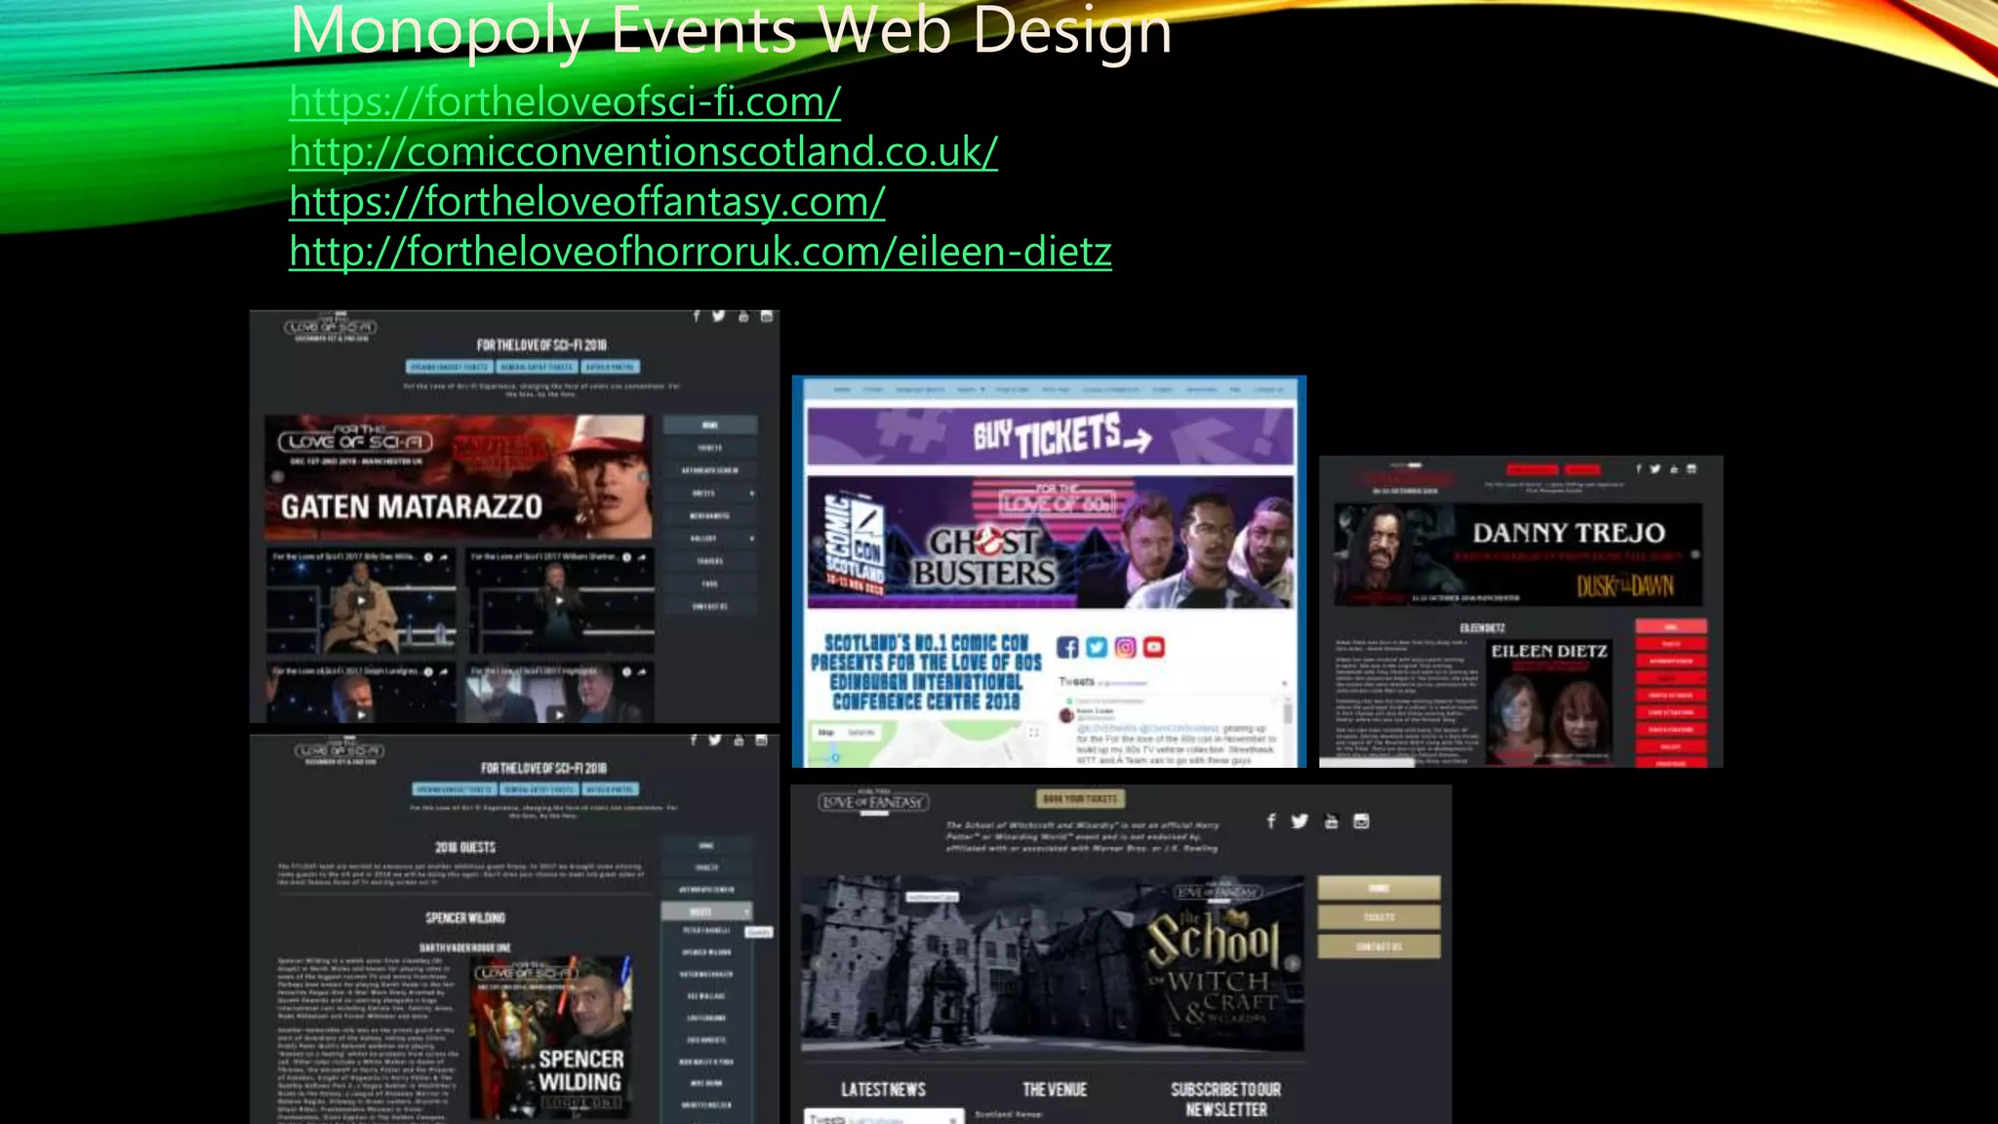This screenshot has width=1998, height=1124.
Task: Play the Billy Dee Williams video thumbnail
Action: click(361, 601)
